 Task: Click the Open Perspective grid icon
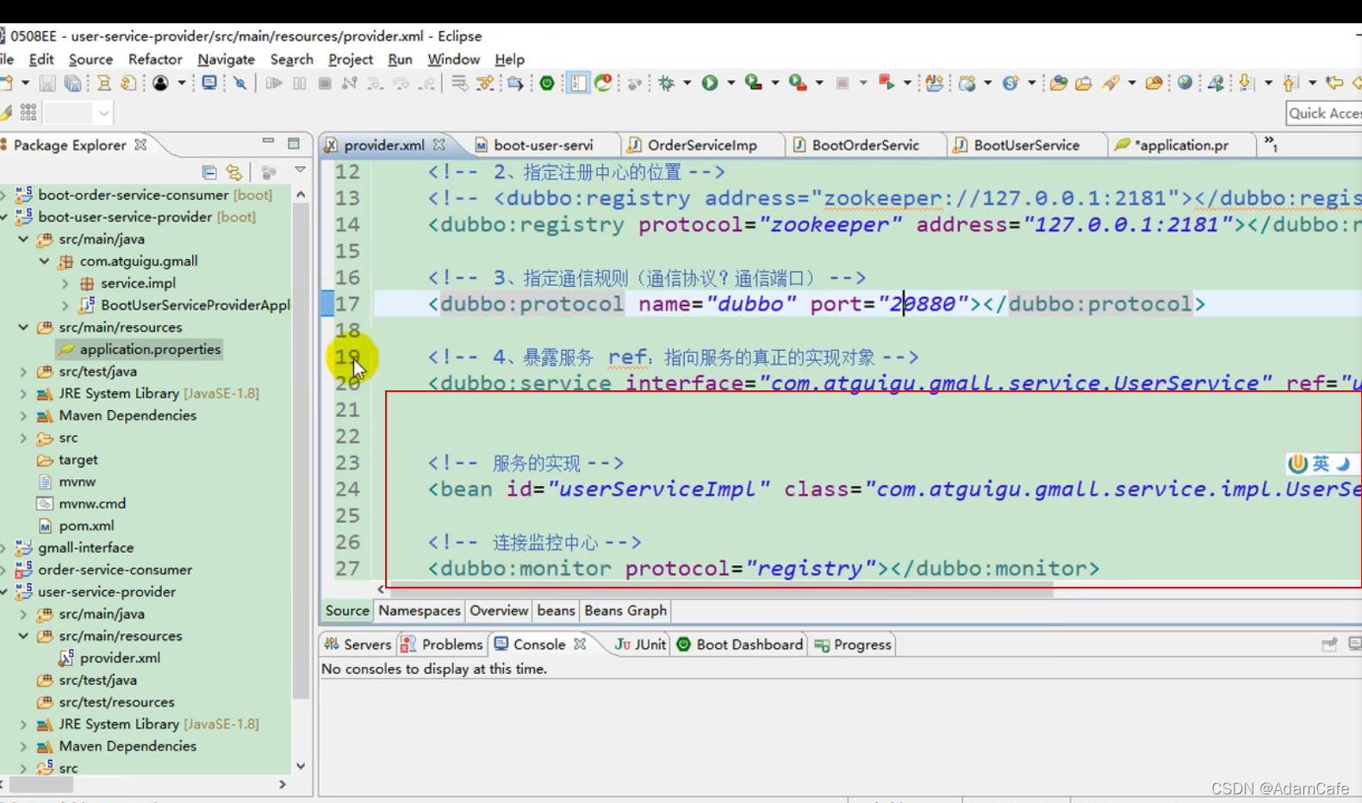coord(28,112)
